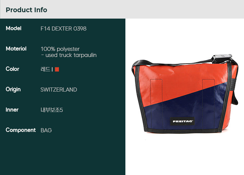Click the FREITAG logo patch on bag

[182, 121]
